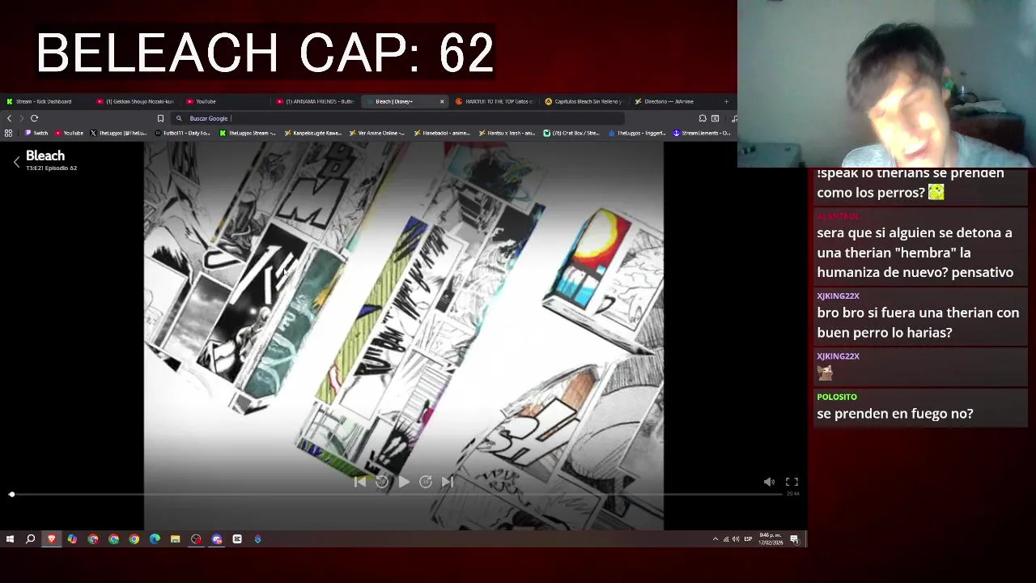Click the browser forward navigation arrow
Viewport: 1036px width, 583px height.
tap(22, 118)
